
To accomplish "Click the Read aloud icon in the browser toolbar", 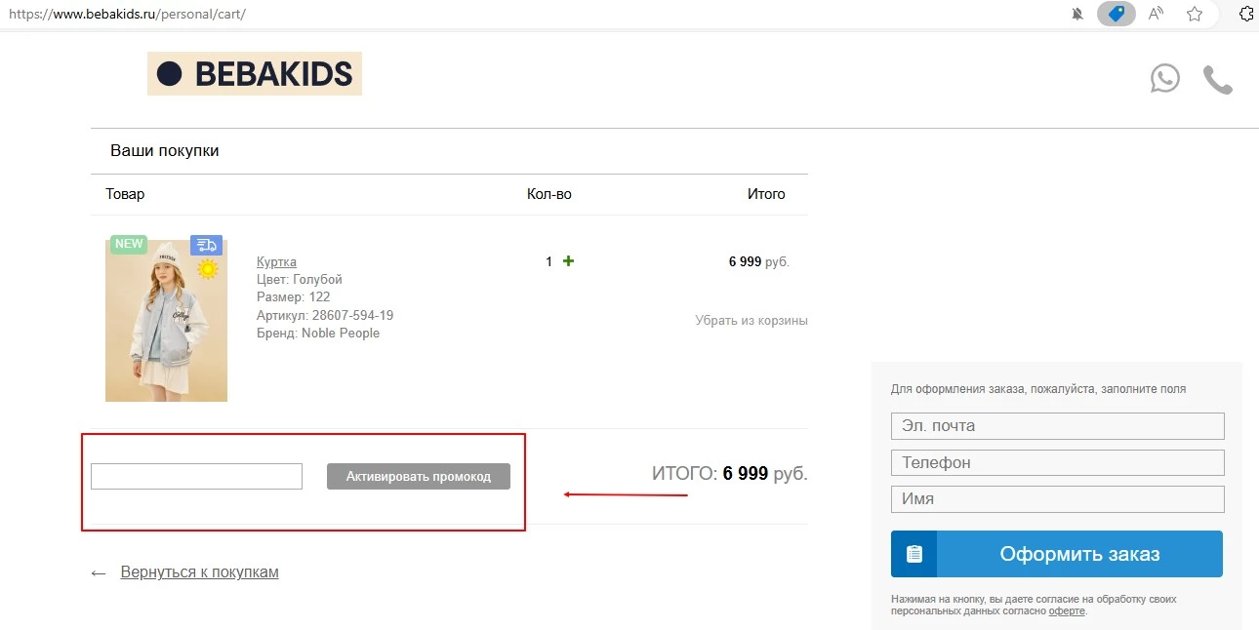I will point(1155,14).
